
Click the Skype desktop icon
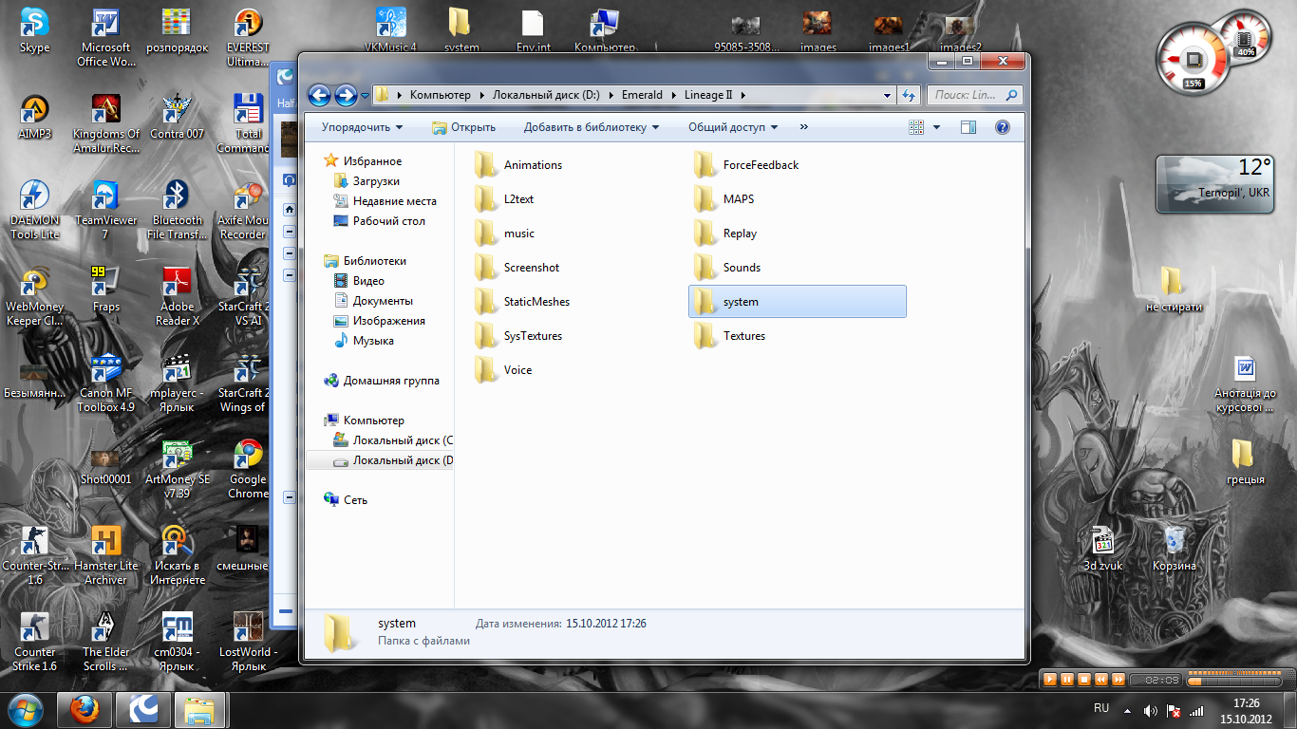click(35, 31)
